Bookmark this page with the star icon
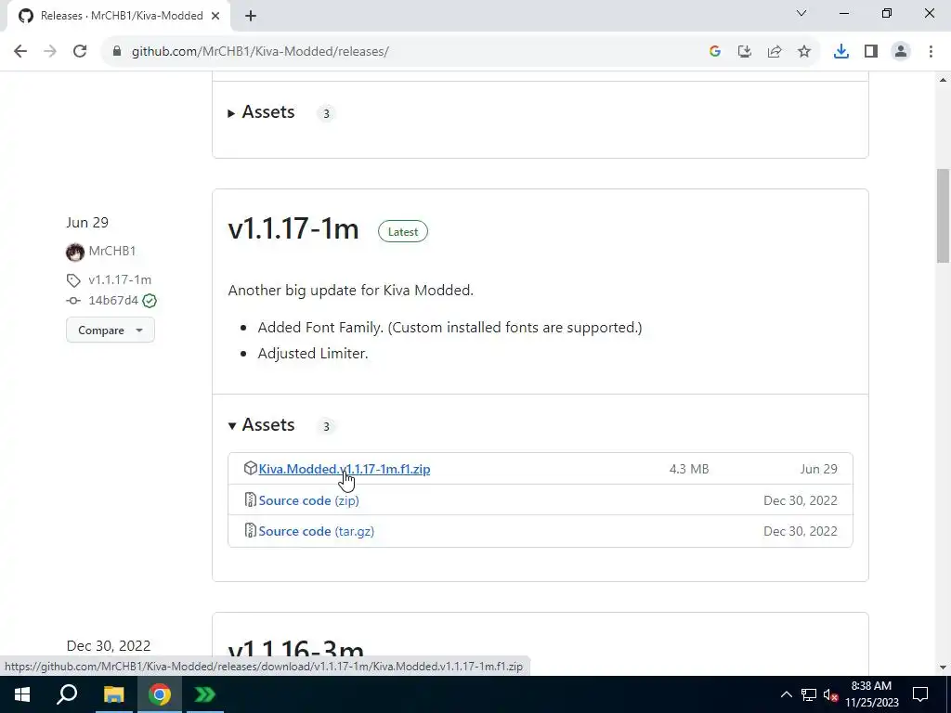Viewport: 951px width, 713px height. (804, 52)
